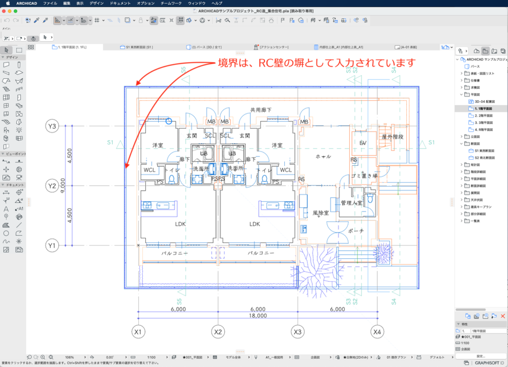Select the Roof tool
This screenshot has width=508, height=367.
point(6,81)
